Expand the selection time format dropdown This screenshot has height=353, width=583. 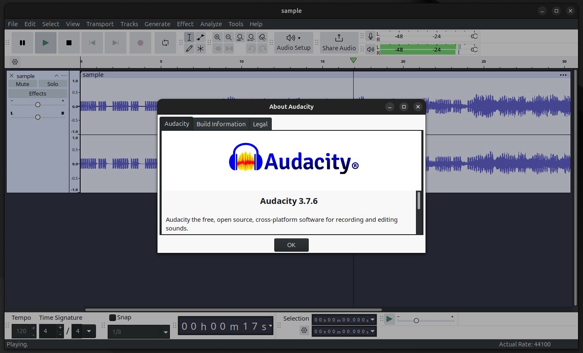(x=372, y=319)
